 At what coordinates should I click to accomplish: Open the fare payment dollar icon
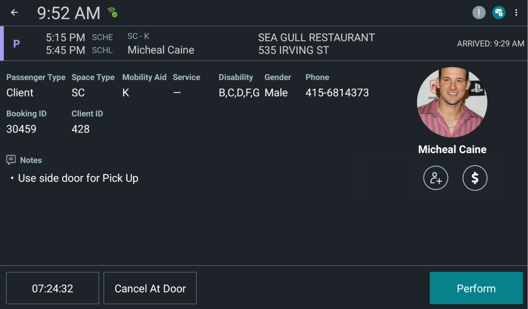pyautogui.click(x=475, y=178)
